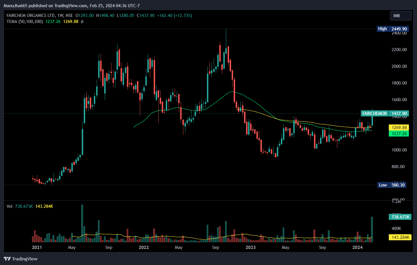Click the 400K volume scale label
This screenshot has width=417, height=265.
click(396, 228)
